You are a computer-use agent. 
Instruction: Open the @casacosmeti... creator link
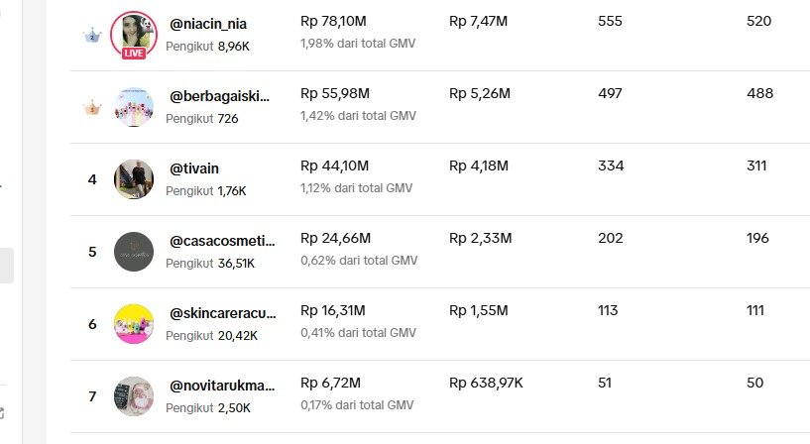222,241
